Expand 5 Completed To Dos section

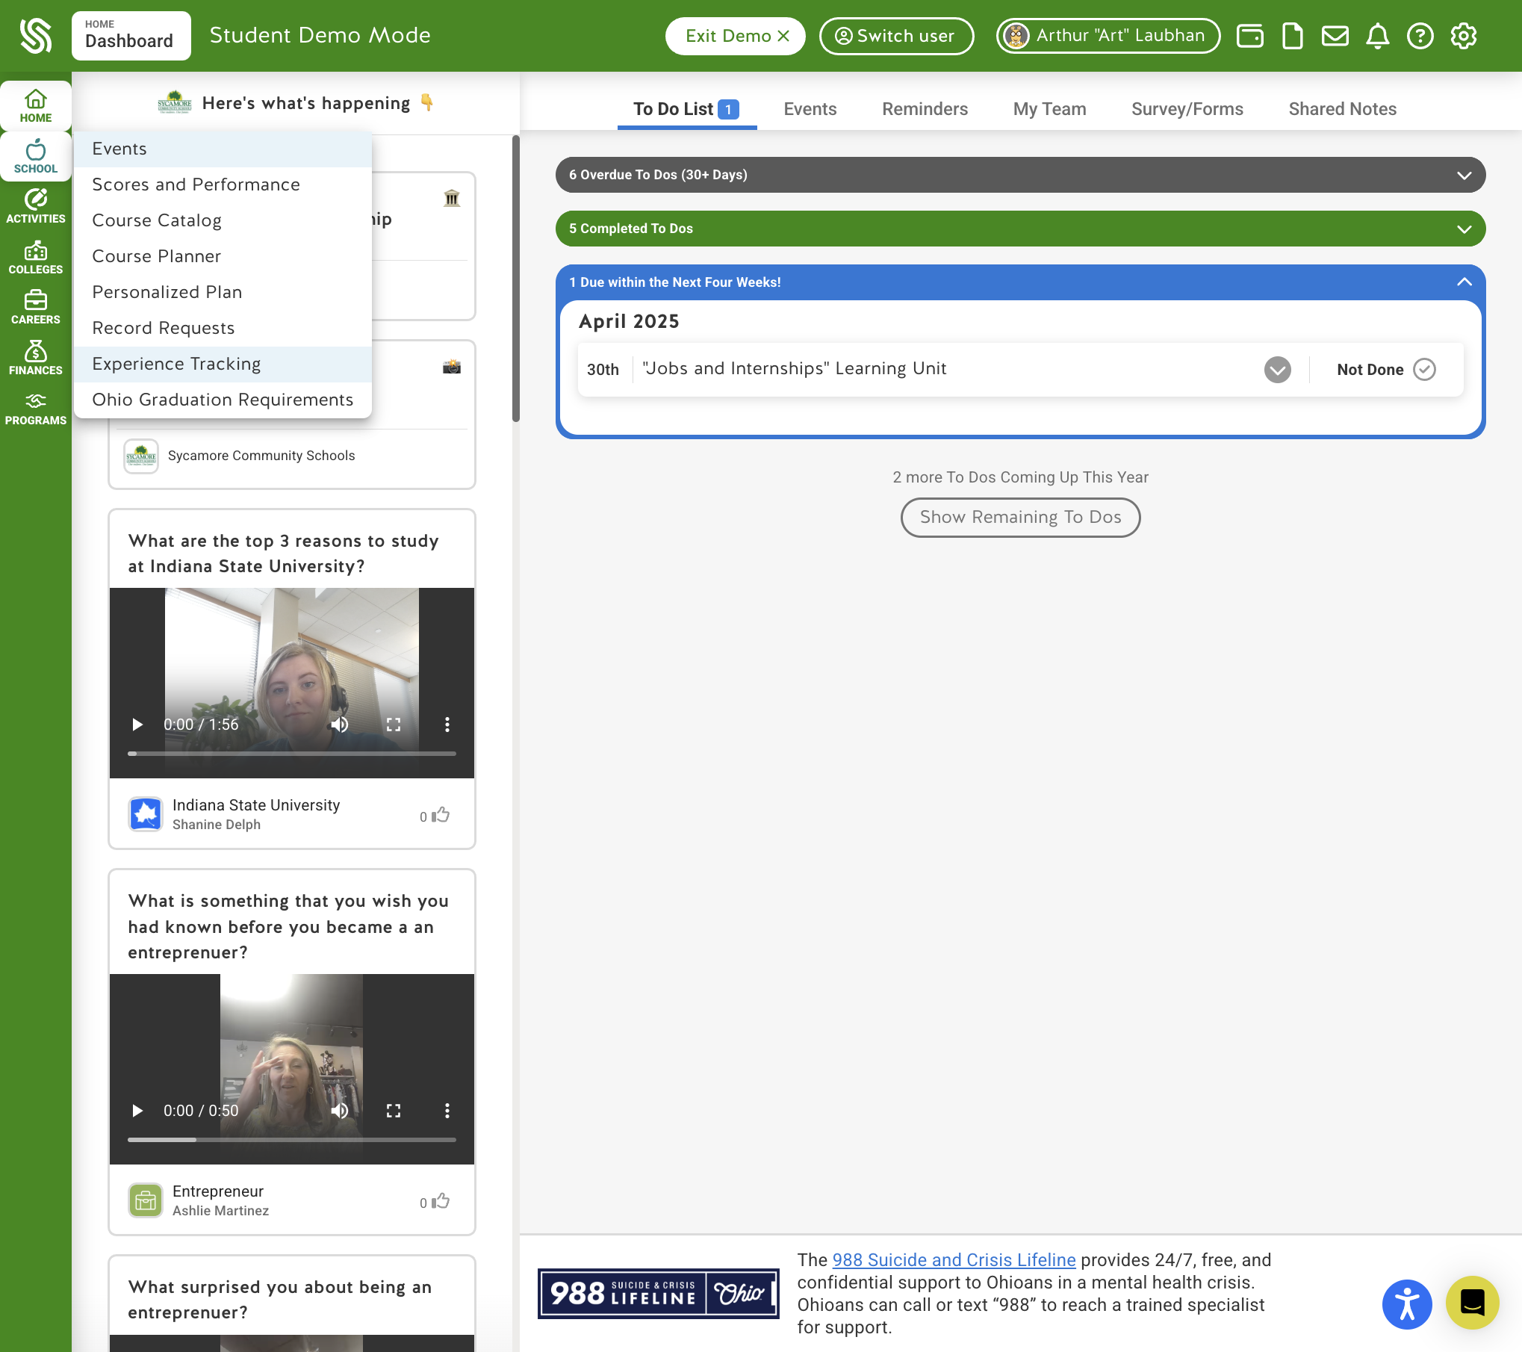[1020, 229]
